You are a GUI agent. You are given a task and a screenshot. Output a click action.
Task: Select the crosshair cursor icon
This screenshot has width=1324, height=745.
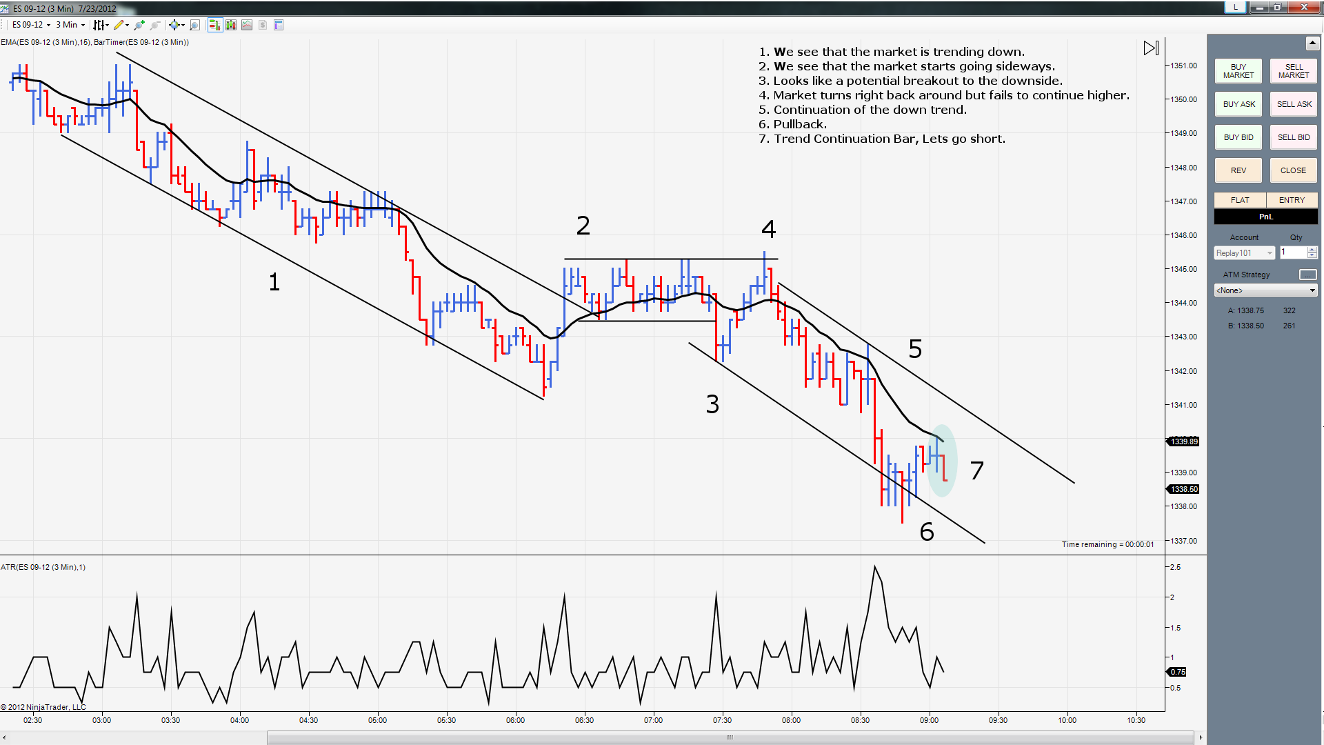[x=174, y=25]
